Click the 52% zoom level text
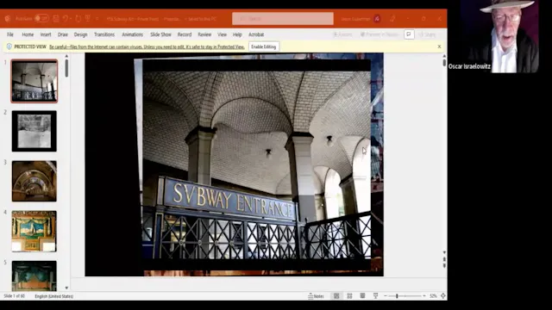This screenshot has width=552, height=310. 433,296
